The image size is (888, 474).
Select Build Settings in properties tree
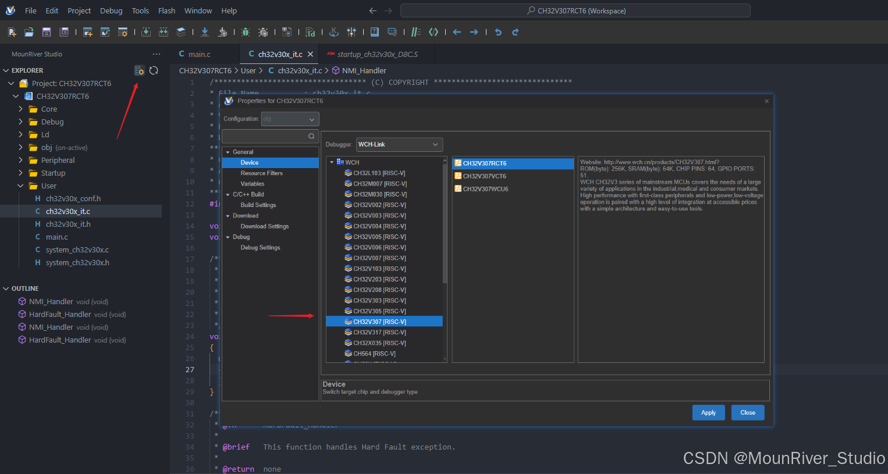pos(258,205)
